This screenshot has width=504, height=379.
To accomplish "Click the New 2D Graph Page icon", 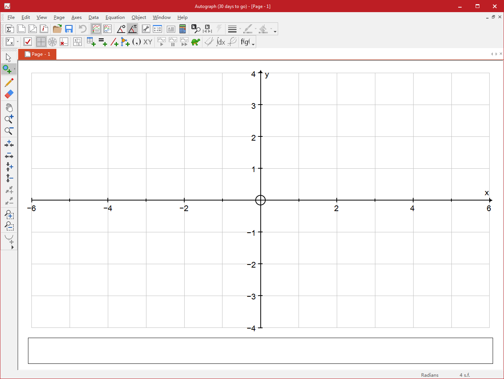I will [22, 29].
